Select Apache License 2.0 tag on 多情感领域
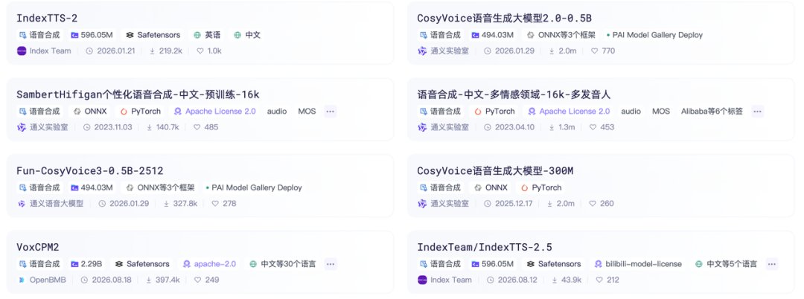Screen dimensions: 804x299 (569, 111)
